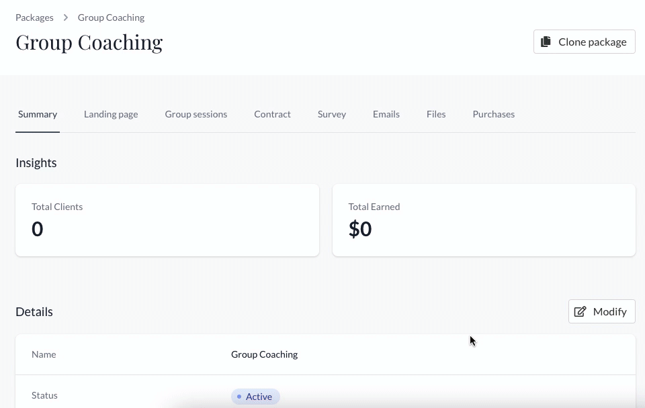
Task: Click the Group Coaching breadcrumb link
Action: coord(111,17)
